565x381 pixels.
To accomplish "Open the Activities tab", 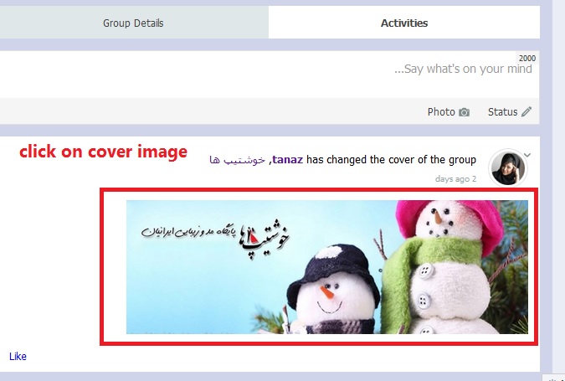I will pos(404,23).
